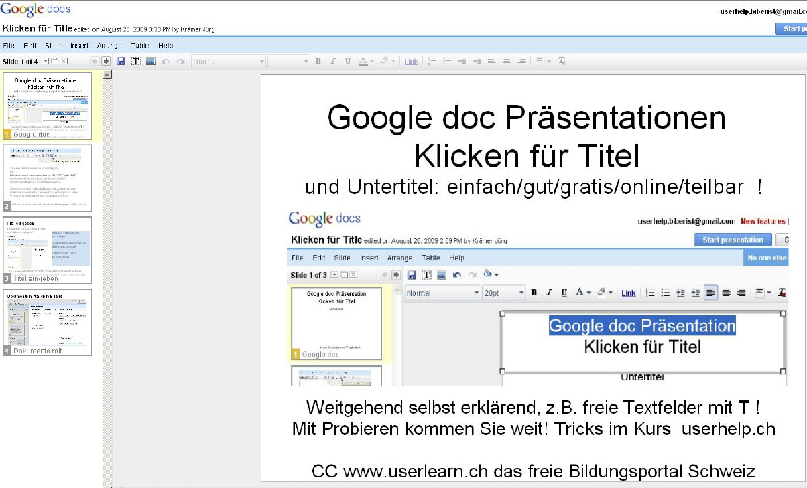Center align text

507,61
